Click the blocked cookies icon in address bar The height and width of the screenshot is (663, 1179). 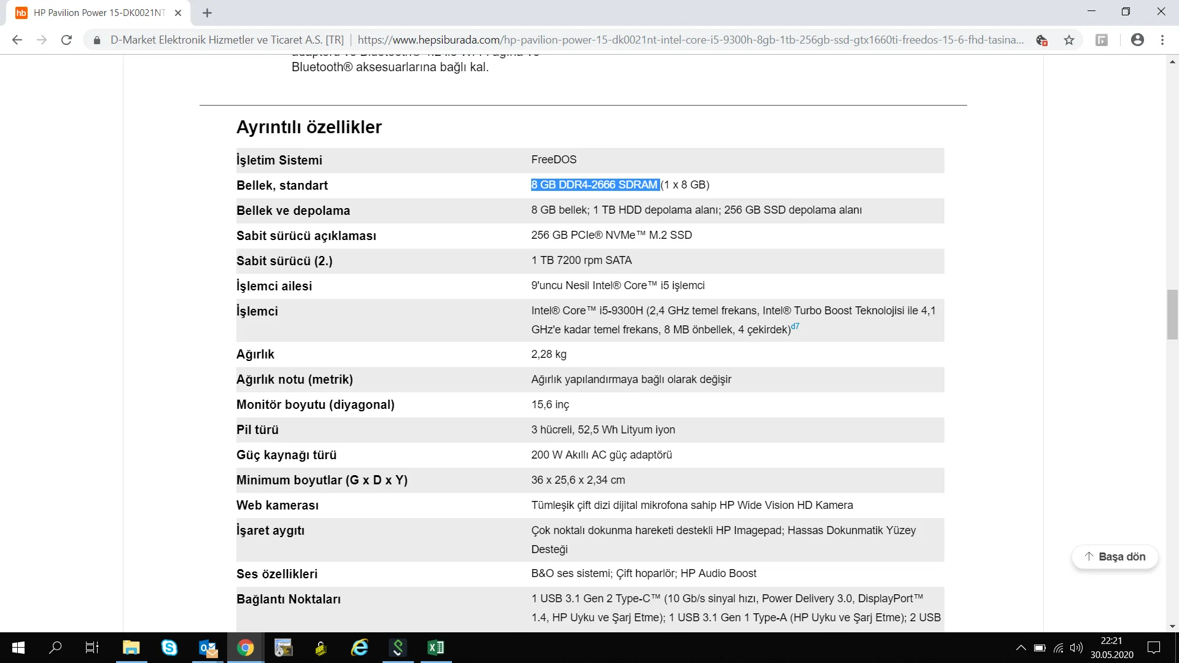tap(1041, 40)
